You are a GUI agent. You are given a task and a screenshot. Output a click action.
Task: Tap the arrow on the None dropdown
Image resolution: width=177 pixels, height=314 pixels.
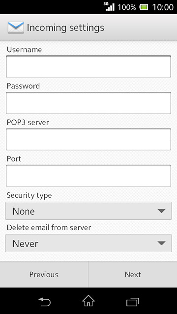pos(161,211)
